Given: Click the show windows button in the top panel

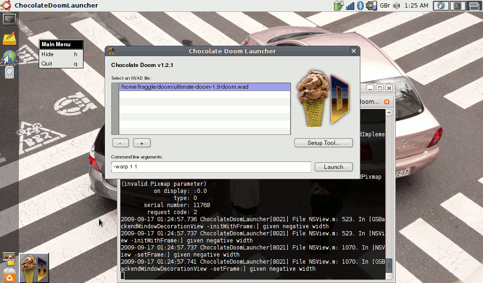Looking at the screenshot, I should (474, 6).
